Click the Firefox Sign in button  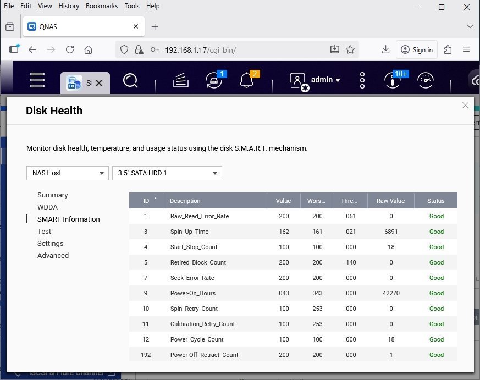[417, 49]
